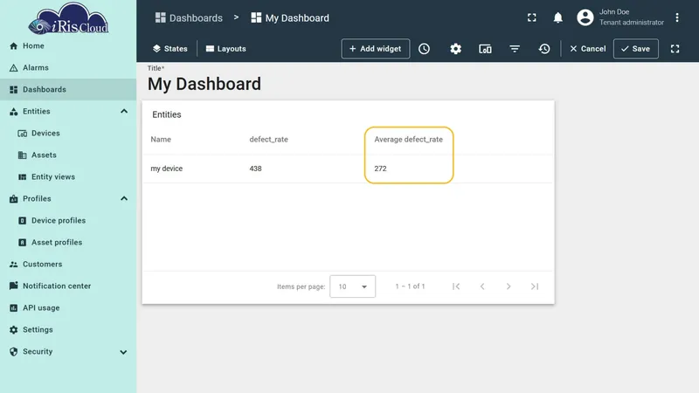Save the dashboard changes
Image resolution: width=699 pixels, height=393 pixels.
[x=636, y=49]
